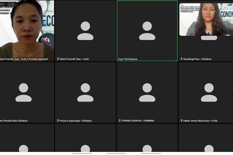The image size is (233, 155).
Task: Click name label 'Nomalanga Moyo - Zimbabwe'
Action: pos(197,59)
